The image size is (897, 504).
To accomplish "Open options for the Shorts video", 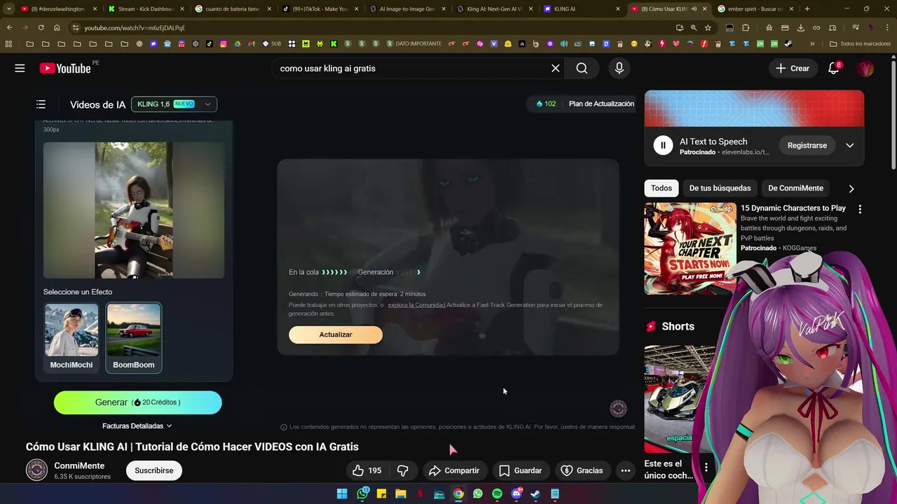I will coord(706,467).
